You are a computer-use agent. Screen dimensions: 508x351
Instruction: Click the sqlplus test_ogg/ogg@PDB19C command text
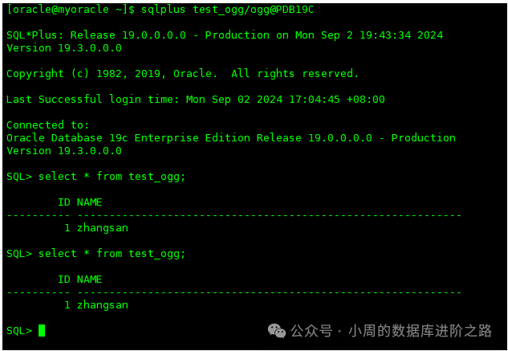pos(227,10)
